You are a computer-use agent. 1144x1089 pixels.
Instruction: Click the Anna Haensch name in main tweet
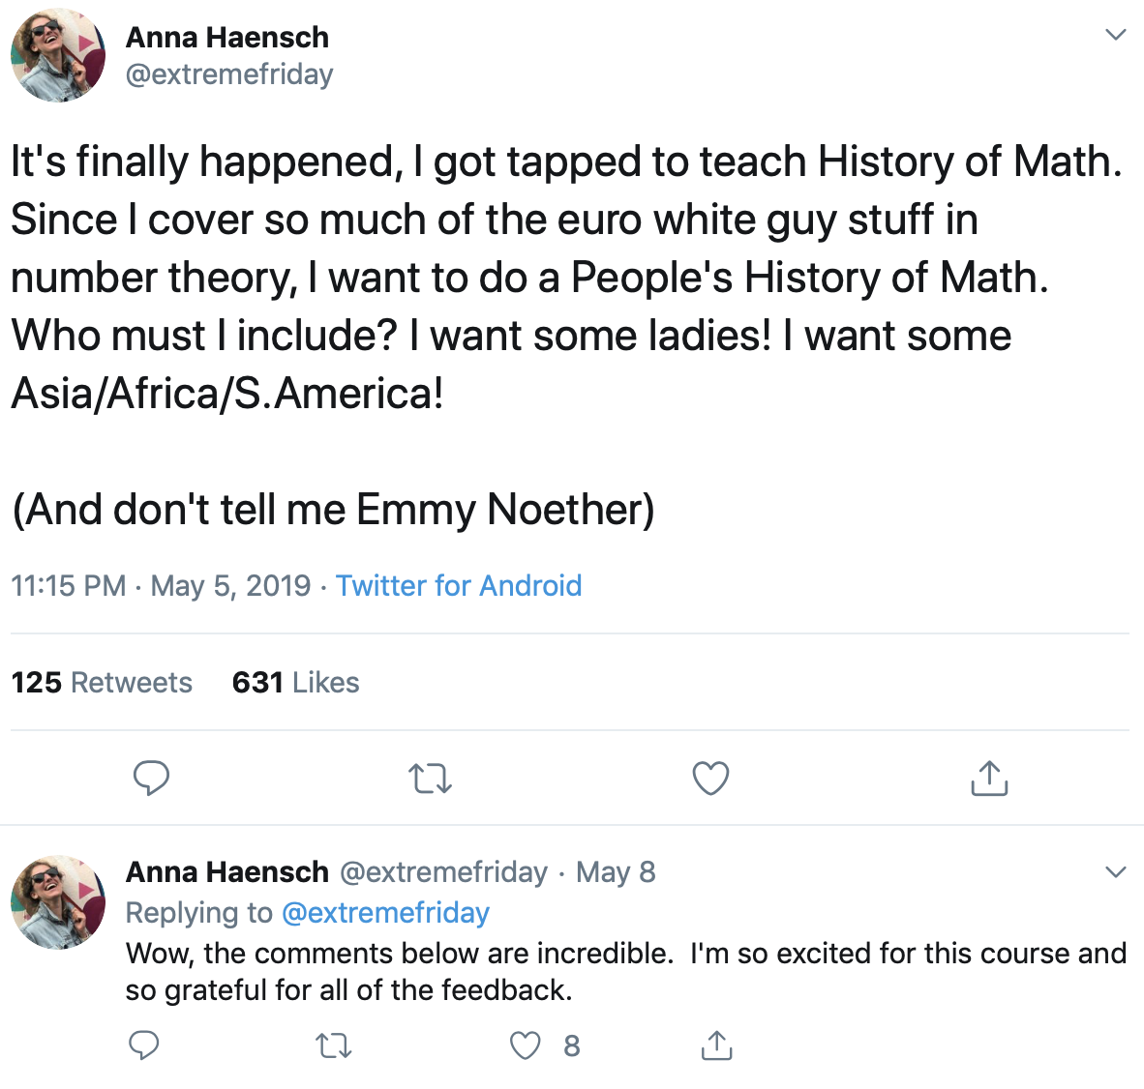[227, 38]
